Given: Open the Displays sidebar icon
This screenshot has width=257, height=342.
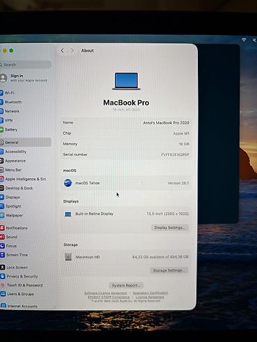Looking at the screenshot, I should click(x=1, y=197).
